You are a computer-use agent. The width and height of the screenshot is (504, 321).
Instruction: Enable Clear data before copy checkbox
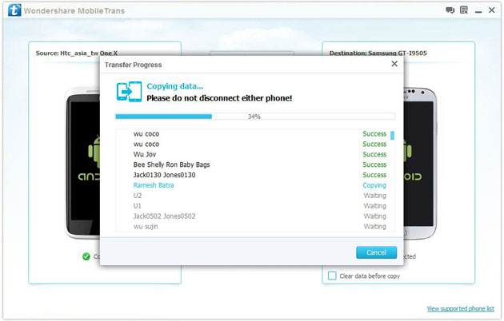332,275
